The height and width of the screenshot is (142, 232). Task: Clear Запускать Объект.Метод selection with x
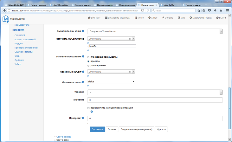coord(130,39)
